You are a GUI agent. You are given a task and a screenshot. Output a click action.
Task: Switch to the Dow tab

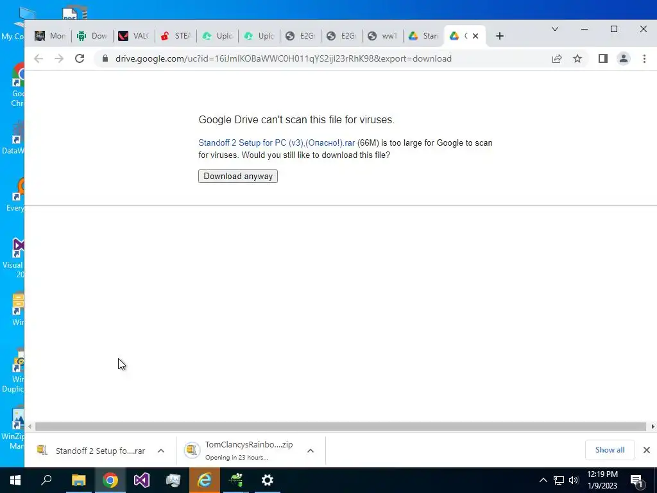coord(92,36)
